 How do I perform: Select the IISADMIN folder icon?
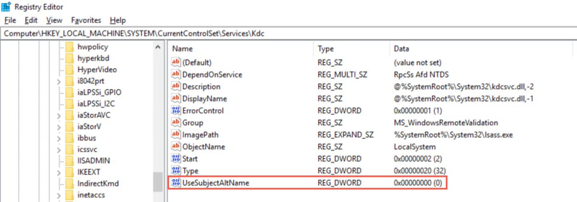click(x=69, y=161)
